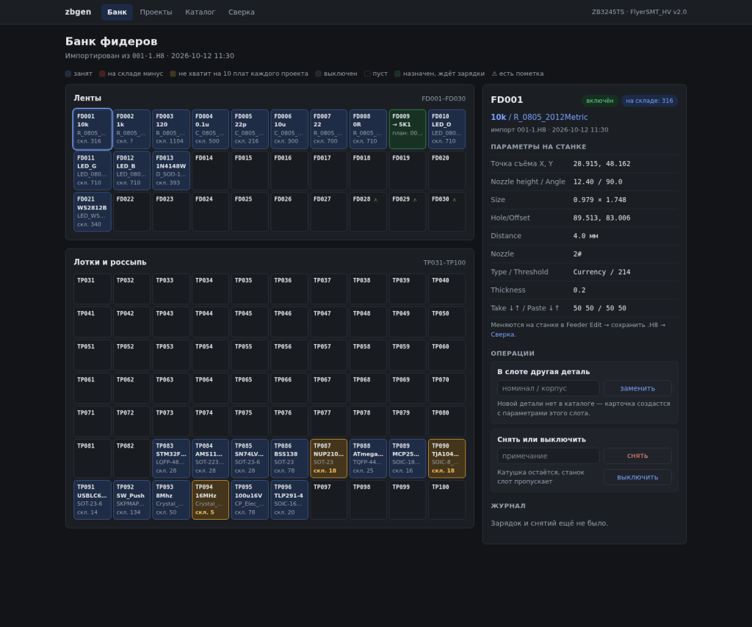Viewport: 752px width, 627px height.
Task: Click the заменить button
Action: [x=637, y=388]
